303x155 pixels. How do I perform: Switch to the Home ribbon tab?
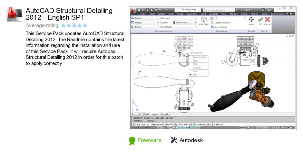(x=143, y=14)
